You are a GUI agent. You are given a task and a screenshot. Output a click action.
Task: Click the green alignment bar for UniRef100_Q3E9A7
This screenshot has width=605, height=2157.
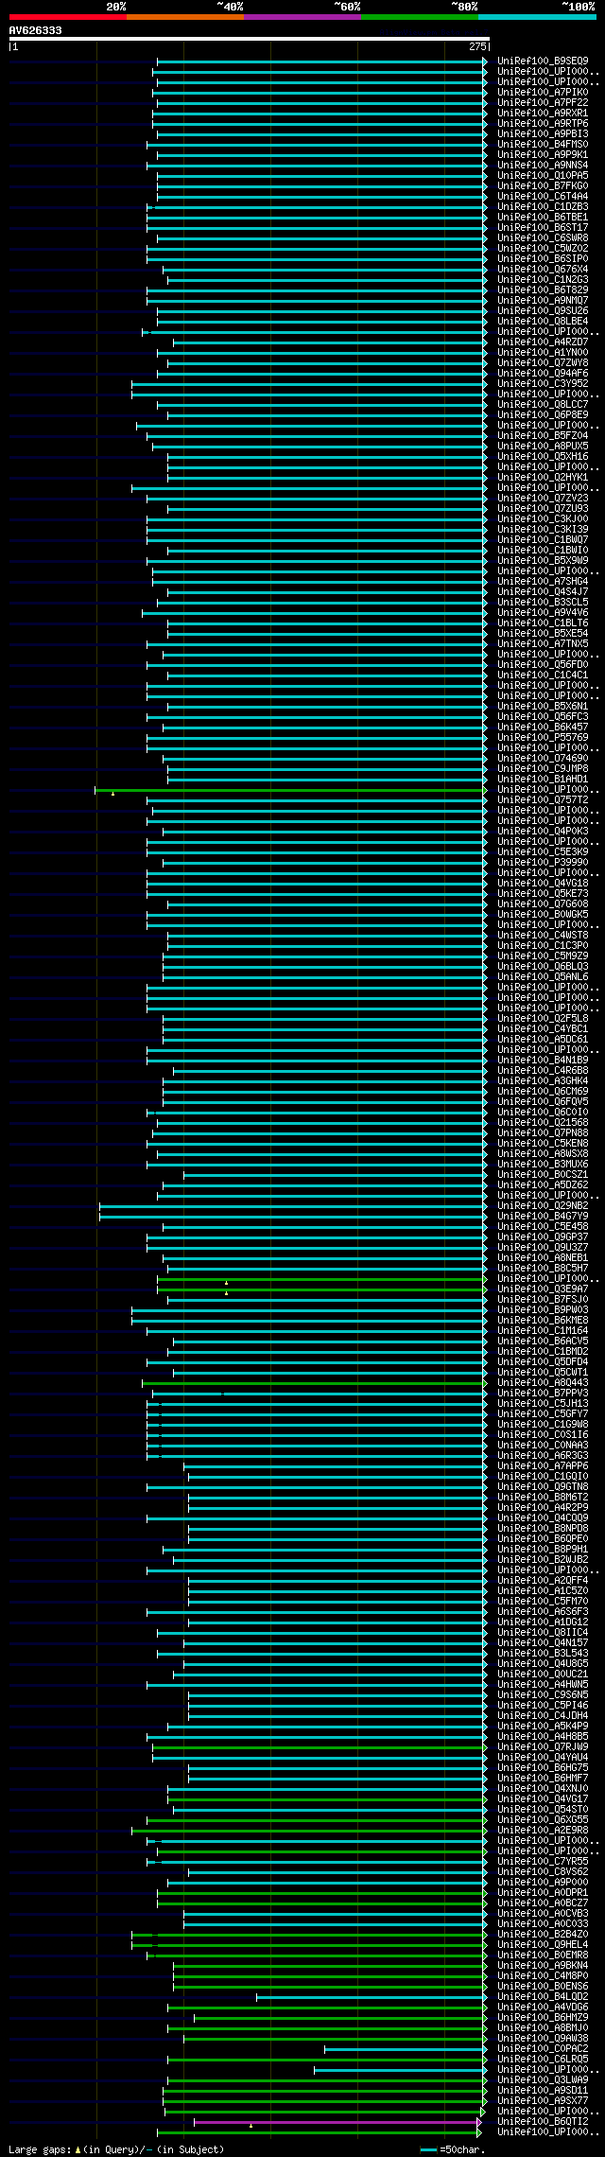321,1289
